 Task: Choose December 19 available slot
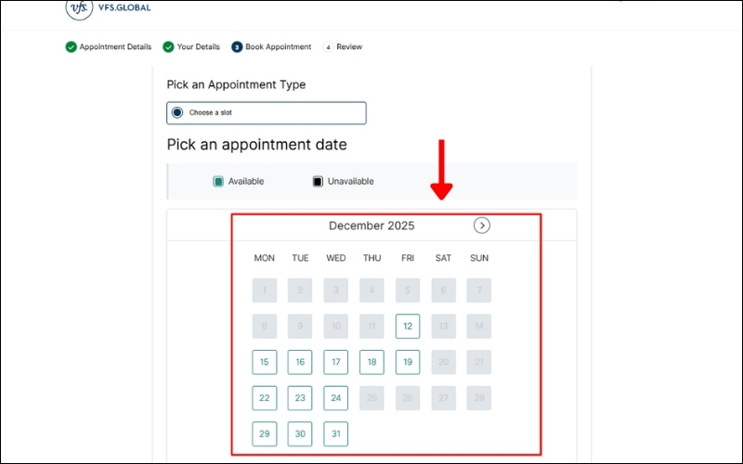pos(408,362)
